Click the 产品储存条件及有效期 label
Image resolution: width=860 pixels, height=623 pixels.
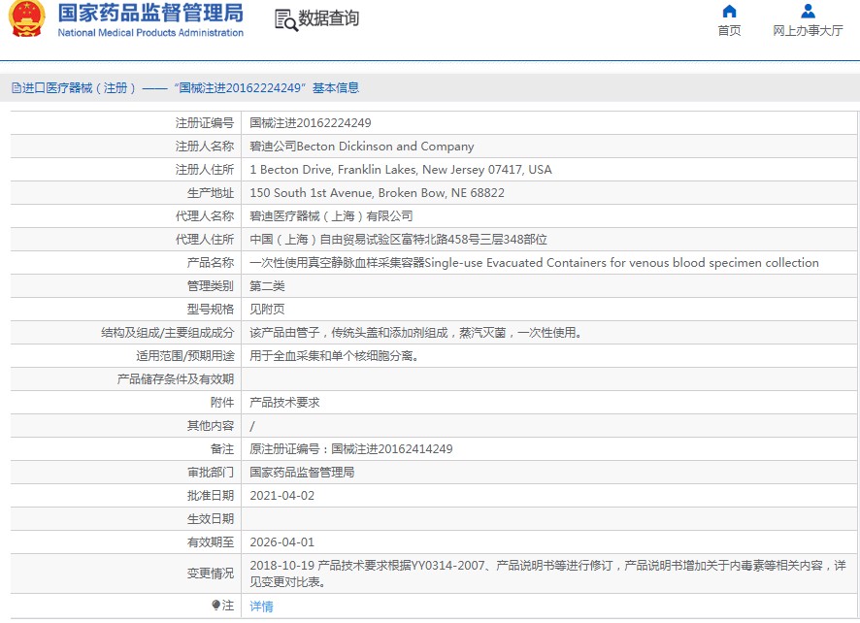[176, 379]
